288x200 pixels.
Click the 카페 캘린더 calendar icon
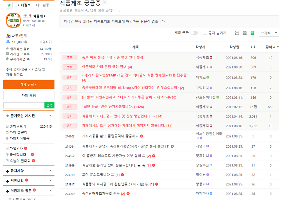point(7,132)
